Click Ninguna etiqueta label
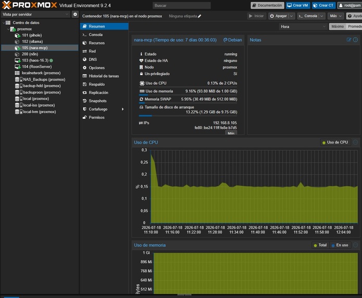This screenshot has width=362, height=298. coord(183,16)
